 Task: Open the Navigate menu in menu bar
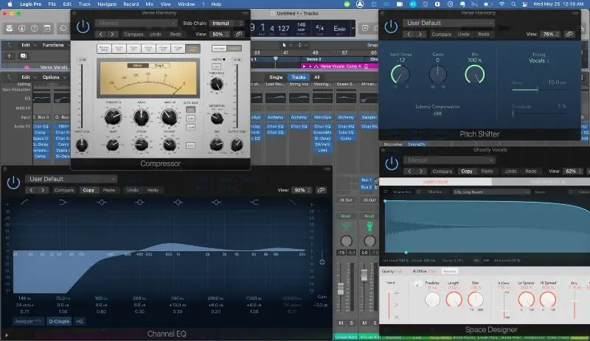click(107, 4)
